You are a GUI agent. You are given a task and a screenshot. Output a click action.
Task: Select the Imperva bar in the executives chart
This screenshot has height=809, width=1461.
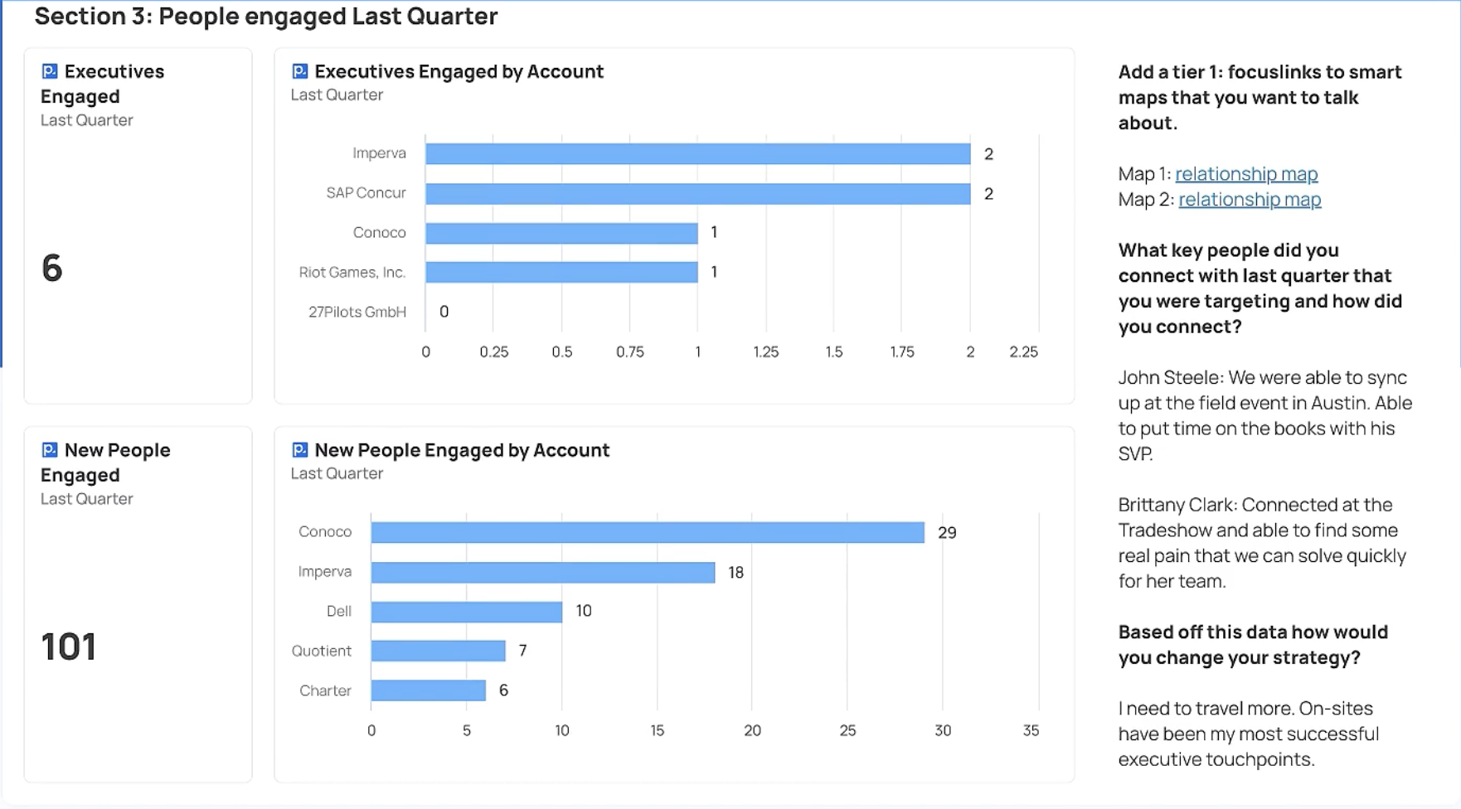pyautogui.click(x=697, y=153)
